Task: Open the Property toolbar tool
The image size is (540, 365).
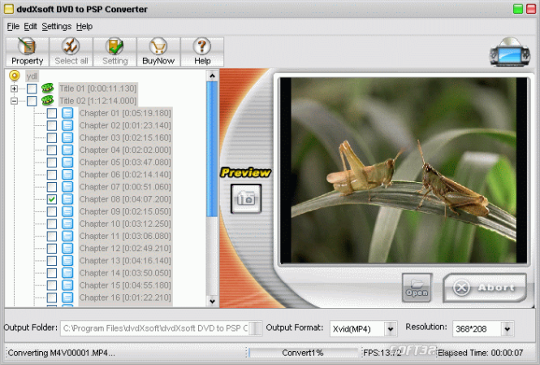Action: 28,52
